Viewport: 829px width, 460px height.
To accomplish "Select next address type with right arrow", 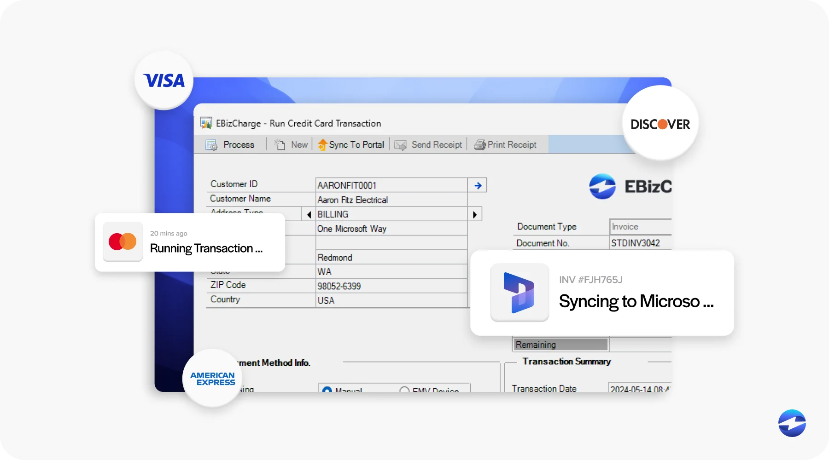I will [x=475, y=214].
